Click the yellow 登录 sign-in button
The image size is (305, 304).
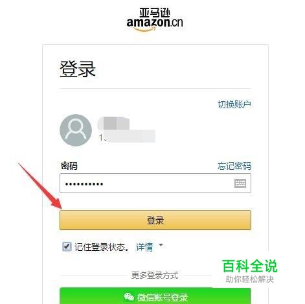(155, 220)
